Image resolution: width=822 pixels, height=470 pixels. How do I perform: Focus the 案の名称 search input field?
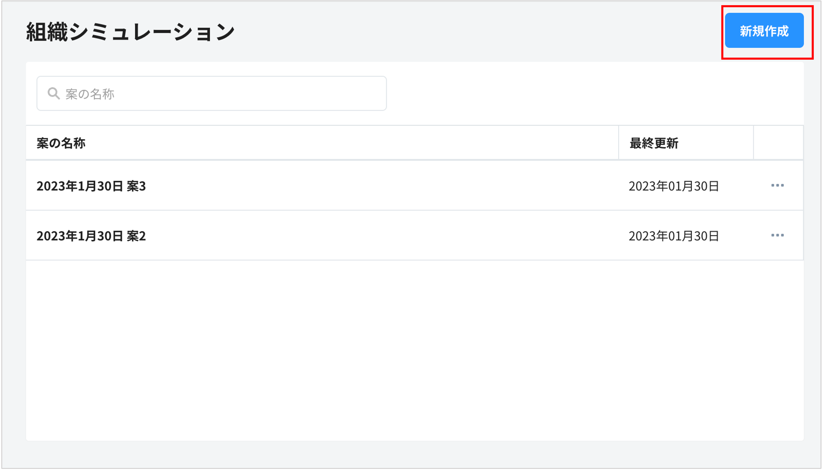220,94
